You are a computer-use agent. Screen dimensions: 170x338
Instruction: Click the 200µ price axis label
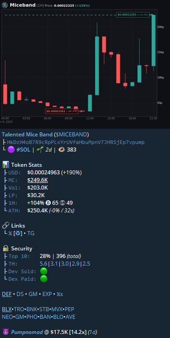click(161, 27)
